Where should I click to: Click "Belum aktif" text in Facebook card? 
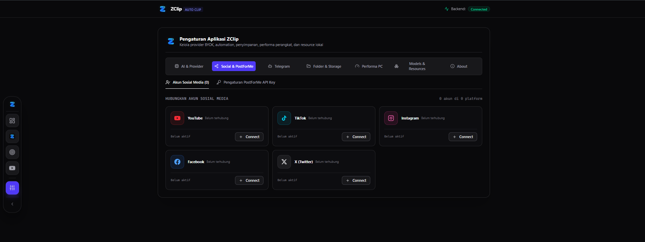pos(180,180)
